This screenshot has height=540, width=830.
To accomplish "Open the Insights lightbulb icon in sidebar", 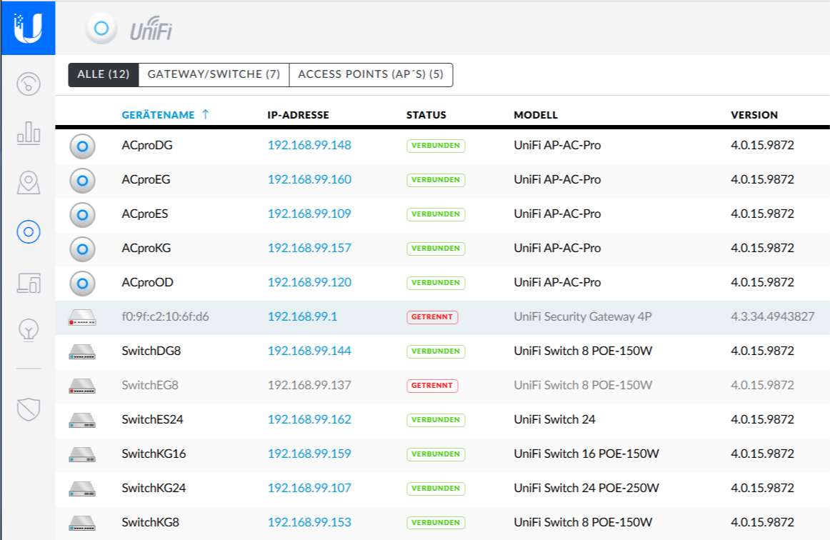I will click(29, 330).
